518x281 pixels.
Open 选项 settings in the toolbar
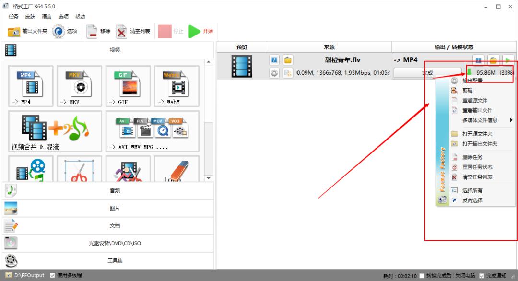(x=65, y=31)
